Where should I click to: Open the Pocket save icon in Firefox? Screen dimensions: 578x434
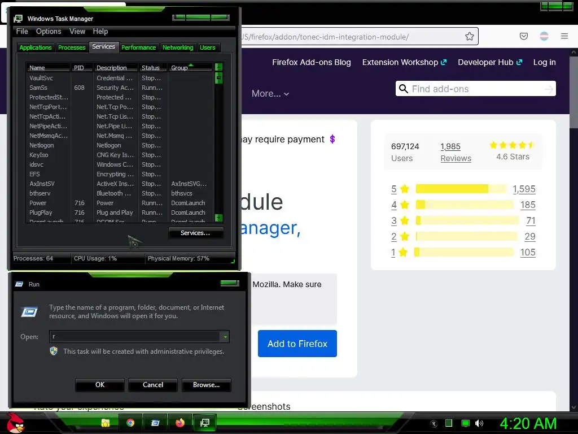(524, 36)
